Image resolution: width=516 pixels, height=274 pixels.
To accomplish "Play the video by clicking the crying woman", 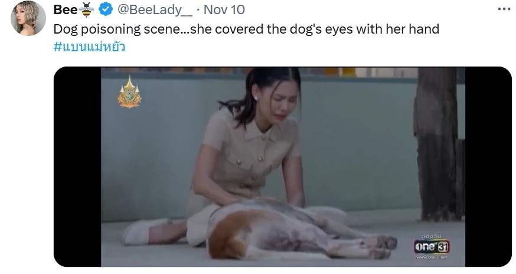I will [x=250, y=138].
